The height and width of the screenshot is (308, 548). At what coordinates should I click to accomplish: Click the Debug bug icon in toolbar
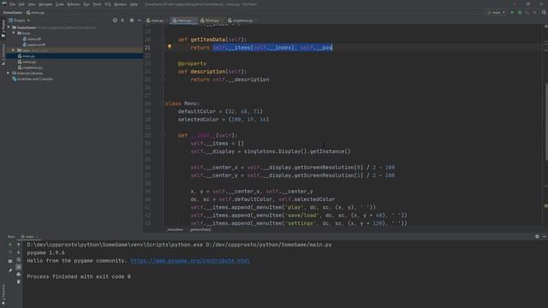520,12
